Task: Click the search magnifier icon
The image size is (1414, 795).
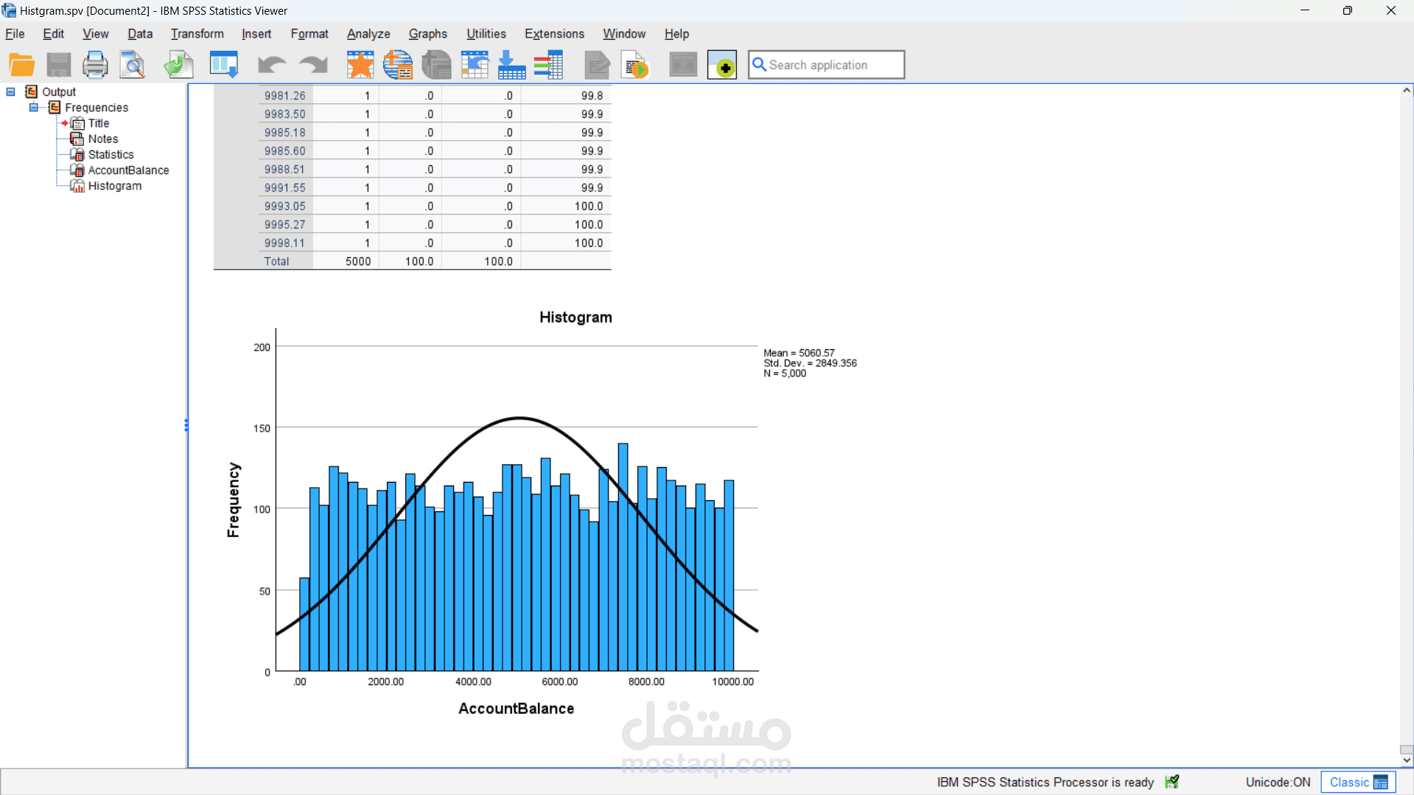Action: (x=759, y=65)
